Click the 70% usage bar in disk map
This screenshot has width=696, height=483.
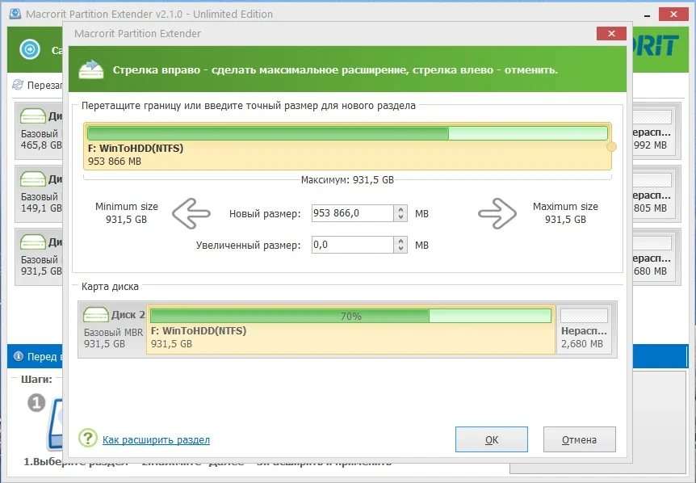coord(350,316)
